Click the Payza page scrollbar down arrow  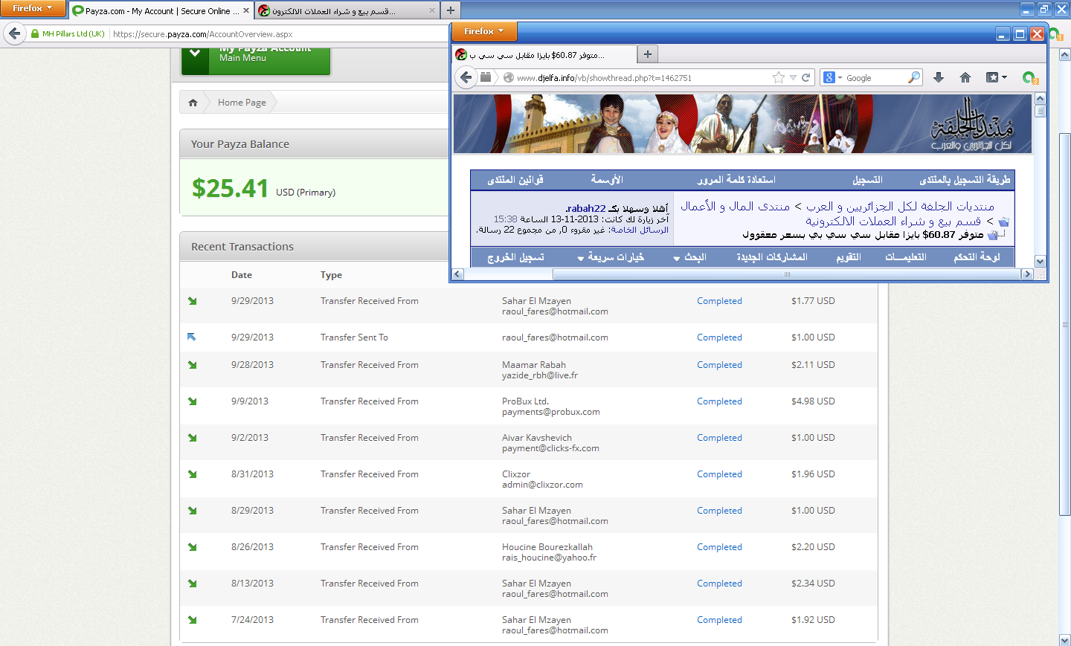pyautogui.click(x=1065, y=640)
